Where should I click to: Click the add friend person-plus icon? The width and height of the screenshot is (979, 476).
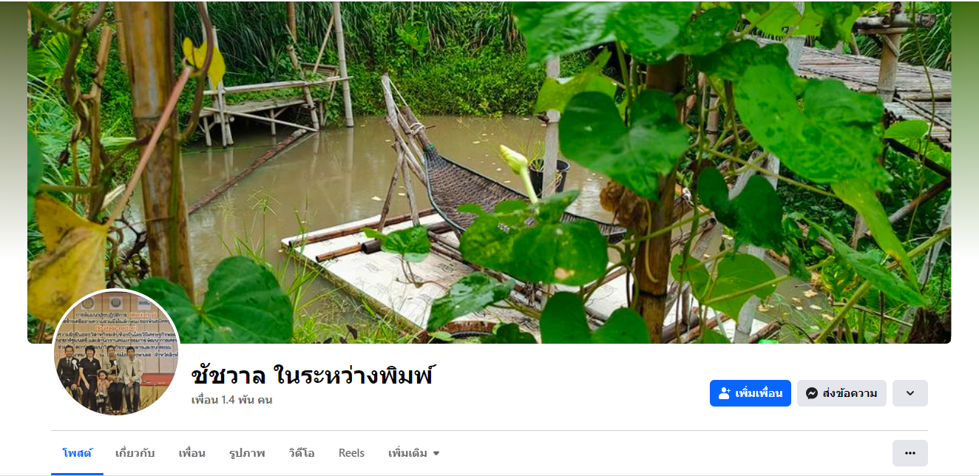click(x=725, y=393)
